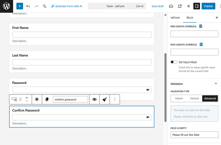This screenshot has width=221, height=145.
Task: Toggle the Set Input Mask switch
Action: click(x=173, y=62)
